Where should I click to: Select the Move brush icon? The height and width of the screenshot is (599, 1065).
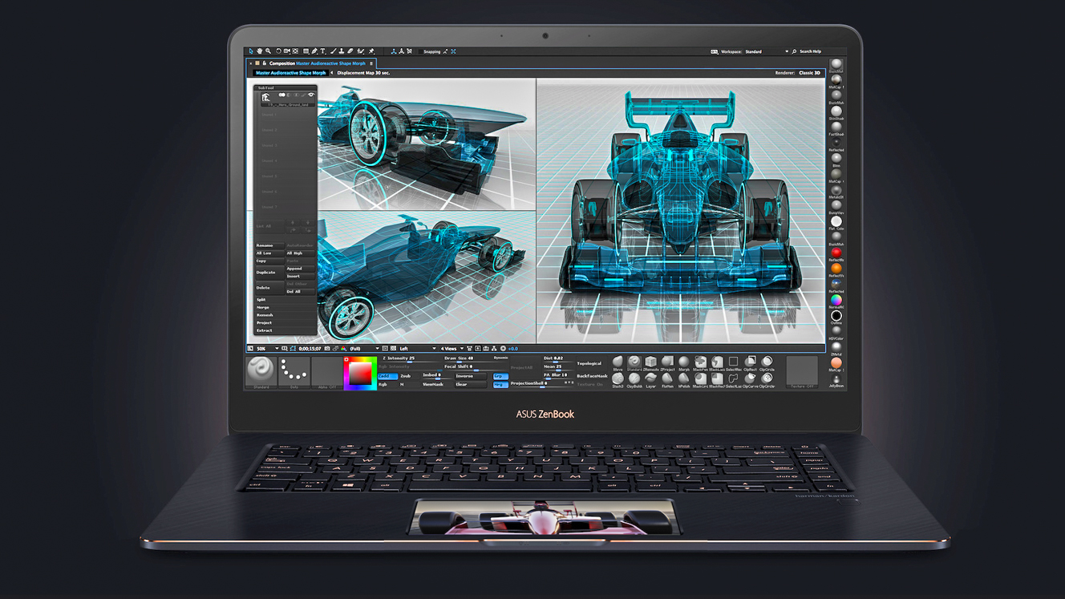[618, 362]
